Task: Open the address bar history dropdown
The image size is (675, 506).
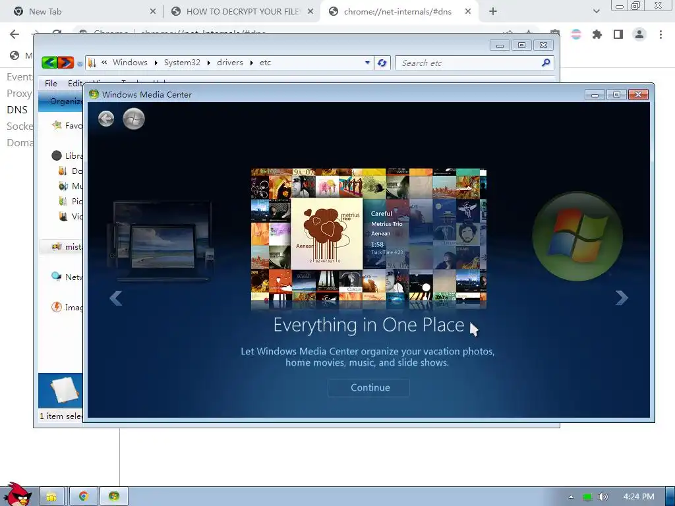Action: coord(367,63)
